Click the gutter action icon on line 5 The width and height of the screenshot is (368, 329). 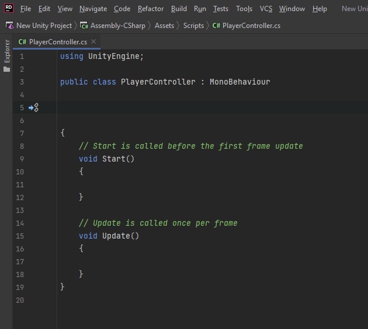point(33,107)
